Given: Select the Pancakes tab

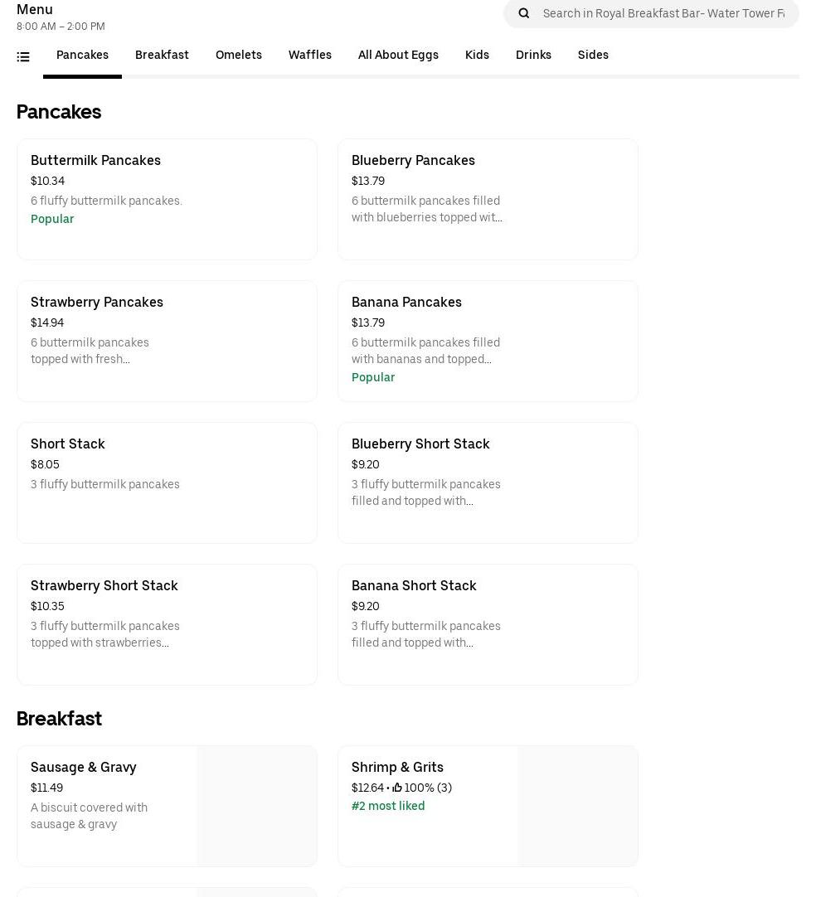Looking at the screenshot, I should [82, 56].
